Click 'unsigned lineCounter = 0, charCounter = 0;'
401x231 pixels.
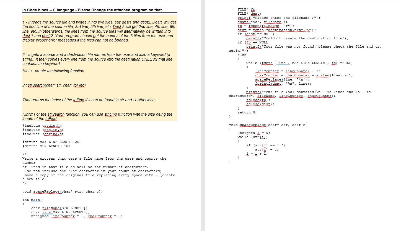77,216
